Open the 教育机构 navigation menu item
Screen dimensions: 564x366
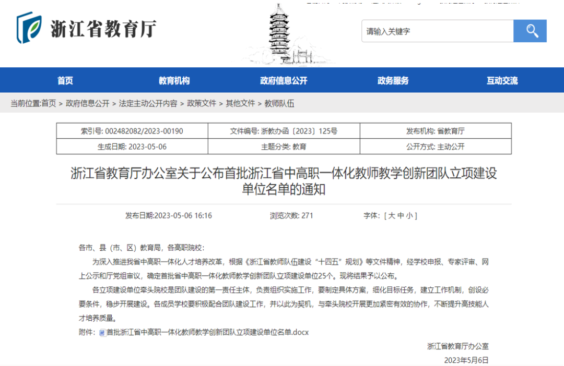click(x=174, y=80)
